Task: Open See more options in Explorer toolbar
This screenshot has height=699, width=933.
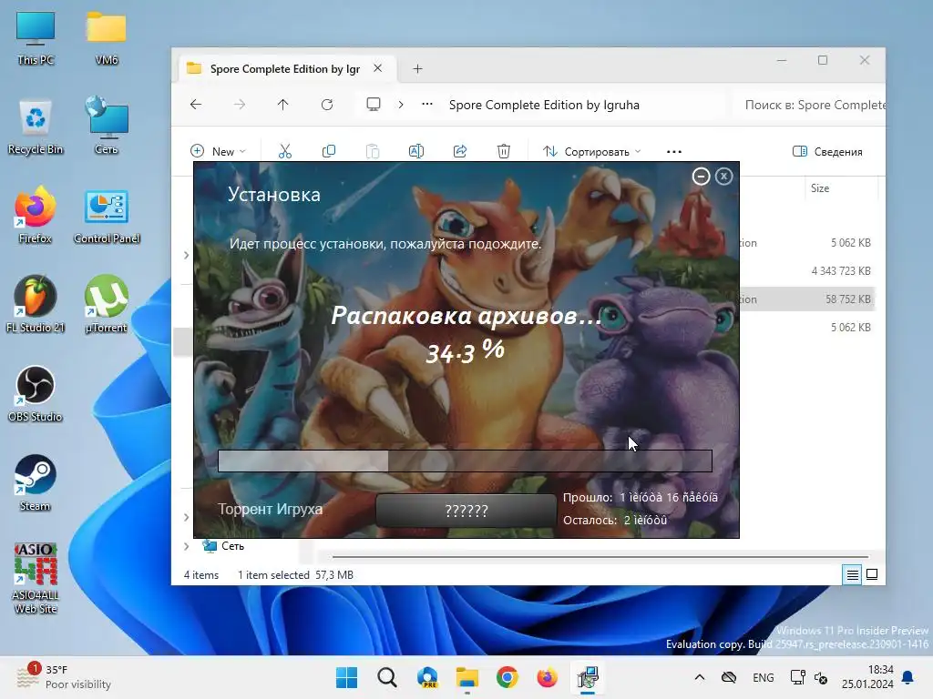Action: (x=674, y=152)
